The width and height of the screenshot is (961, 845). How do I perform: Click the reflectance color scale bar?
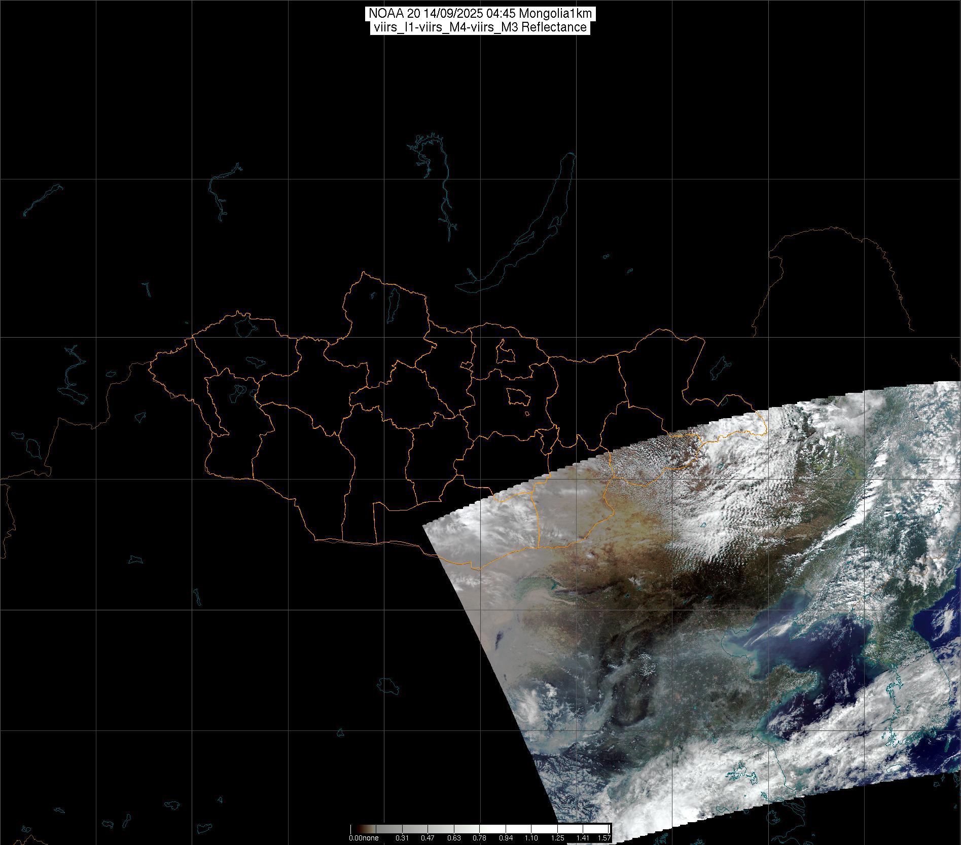[480, 829]
